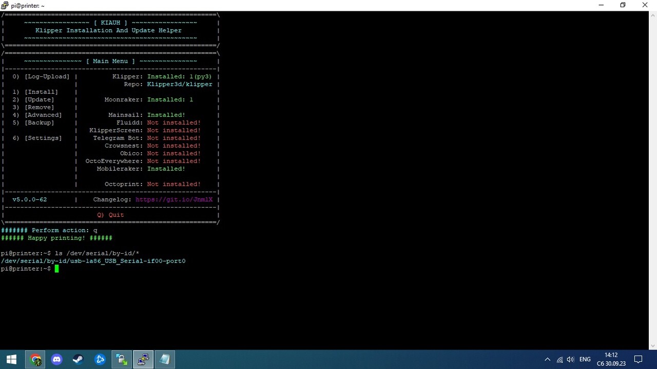Open the PuTTY system menu icon in title bar

[x=5, y=5]
